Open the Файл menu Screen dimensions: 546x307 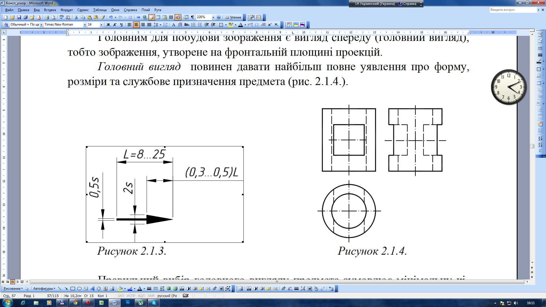(9, 10)
